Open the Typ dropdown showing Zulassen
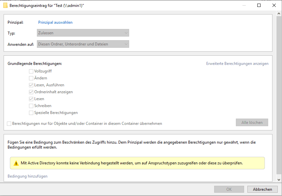Image resolution: width=282 pixels, height=196 pixels. coord(83,33)
